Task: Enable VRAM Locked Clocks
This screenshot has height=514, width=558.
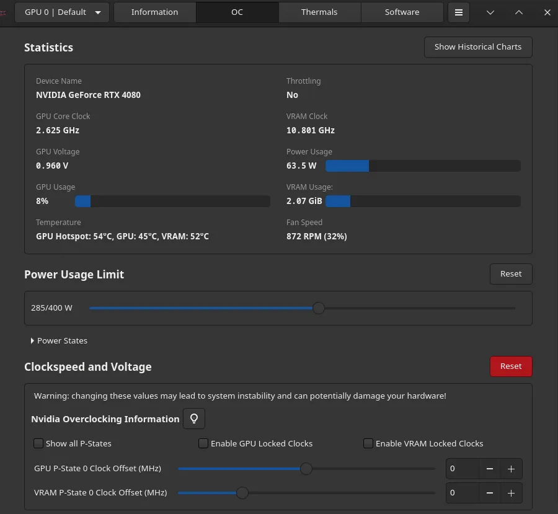Action: [368, 443]
